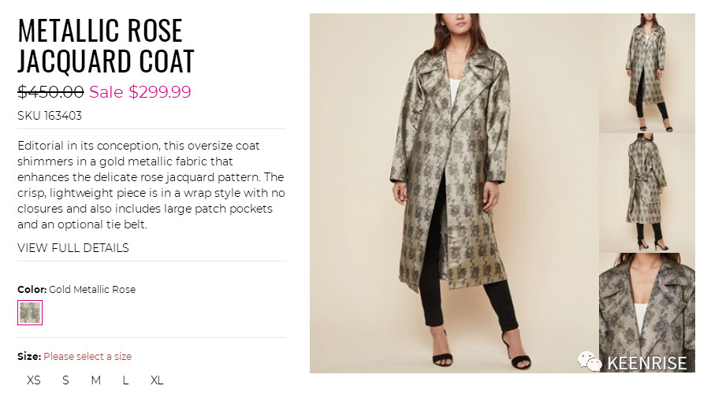The image size is (711, 393).
Task: View the close-up collar detail thumbnail
Action: click(646, 313)
